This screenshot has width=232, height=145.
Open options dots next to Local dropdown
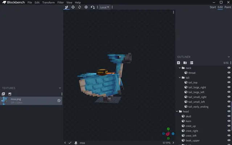tap(112, 7)
